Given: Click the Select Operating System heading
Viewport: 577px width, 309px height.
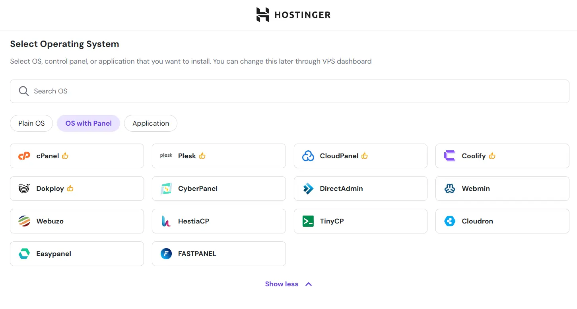Looking at the screenshot, I should (64, 44).
